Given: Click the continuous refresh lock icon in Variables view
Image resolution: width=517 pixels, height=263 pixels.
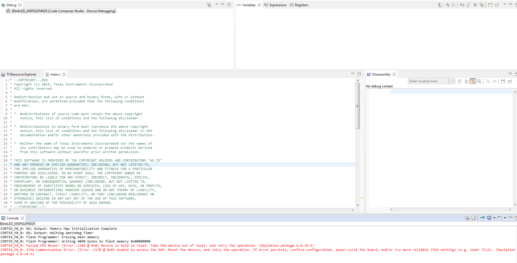Looking at the screenshot, I should point(469,5).
